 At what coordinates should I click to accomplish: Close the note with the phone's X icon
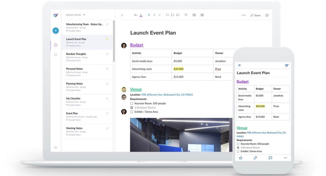point(239,65)
